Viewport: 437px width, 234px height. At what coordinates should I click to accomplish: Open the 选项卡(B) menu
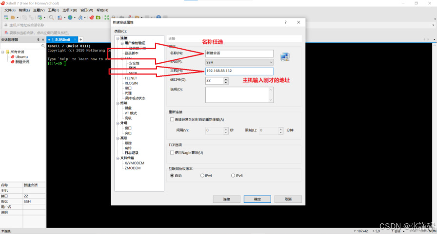(70, 10)
